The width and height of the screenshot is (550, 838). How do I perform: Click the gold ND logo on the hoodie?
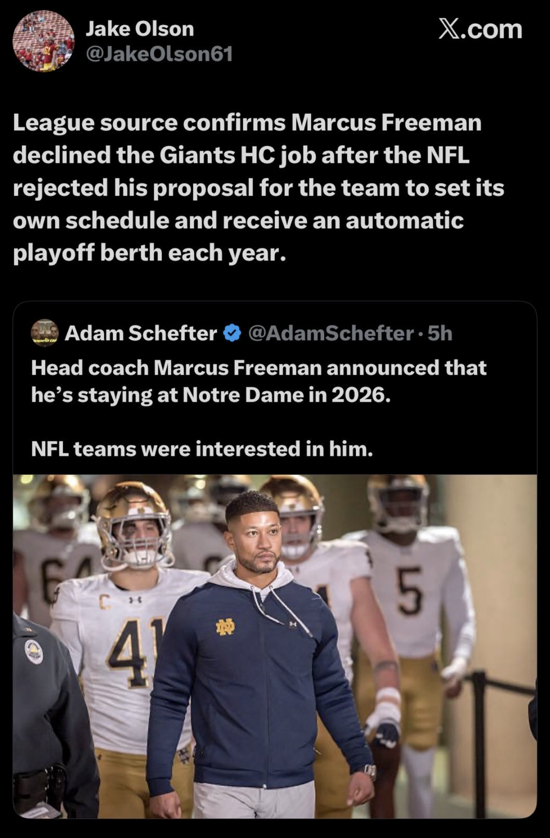point(225,628)
